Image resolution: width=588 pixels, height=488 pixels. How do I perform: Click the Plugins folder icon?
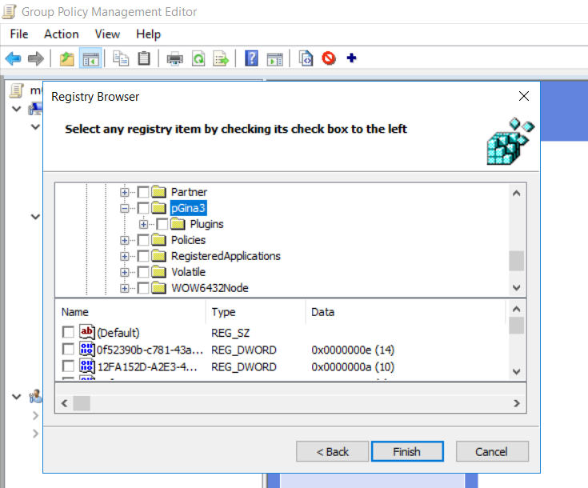[x=178, y=224]
